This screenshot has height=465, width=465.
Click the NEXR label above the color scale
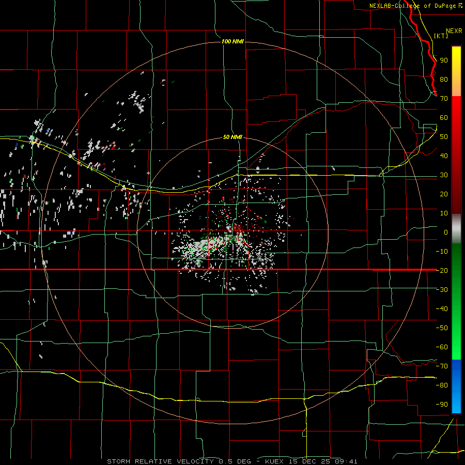(x=454, y=31)
